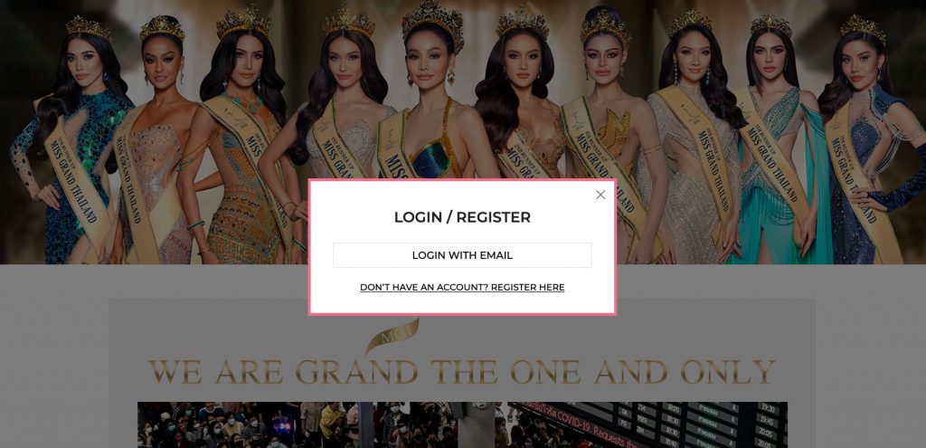Click the gold MGI logo emblem
Screen dimensions: 926x448
click(x=392, y=336)
